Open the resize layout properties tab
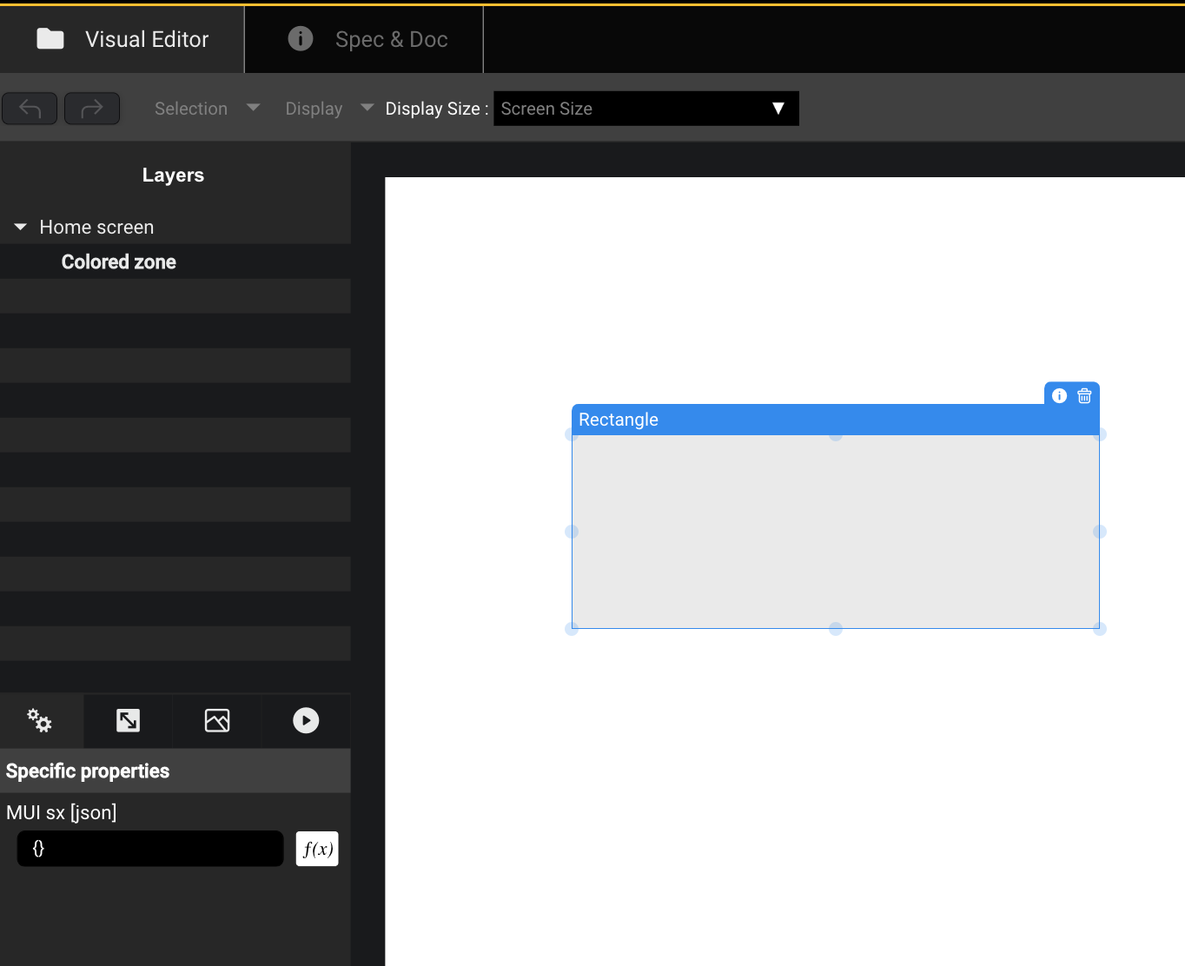1185x966 pixels. coord(129,720)
